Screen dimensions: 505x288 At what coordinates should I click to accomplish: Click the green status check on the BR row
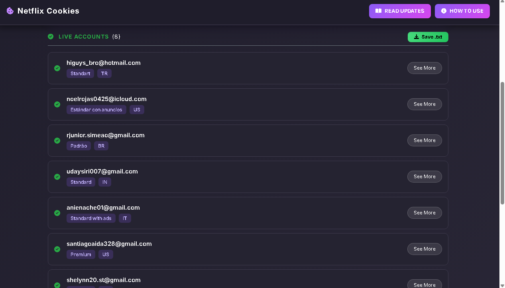(57, 140)
